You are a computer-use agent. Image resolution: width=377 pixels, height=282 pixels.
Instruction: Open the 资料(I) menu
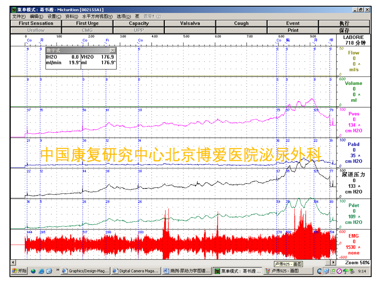(x=72, y=17)
